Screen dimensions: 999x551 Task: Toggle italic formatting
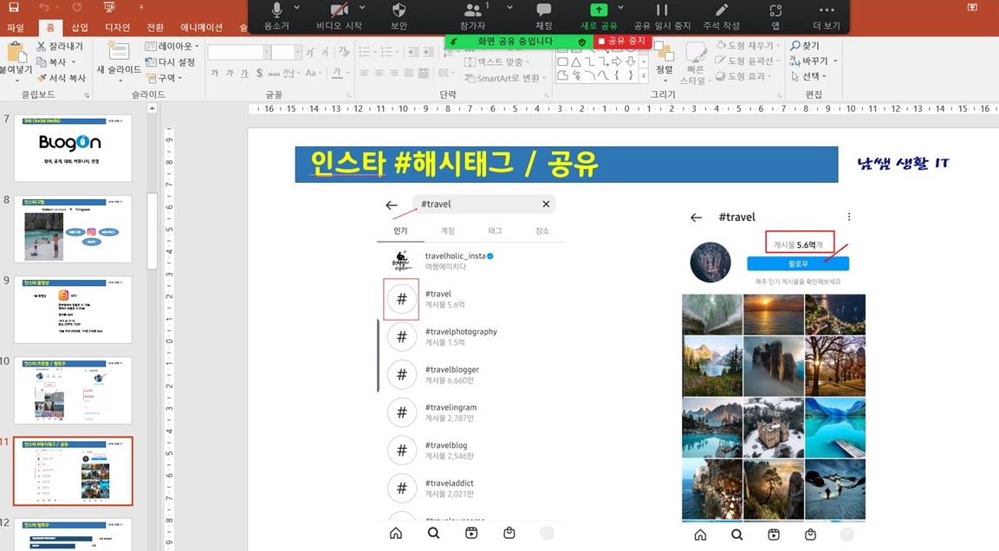(230, 74)
